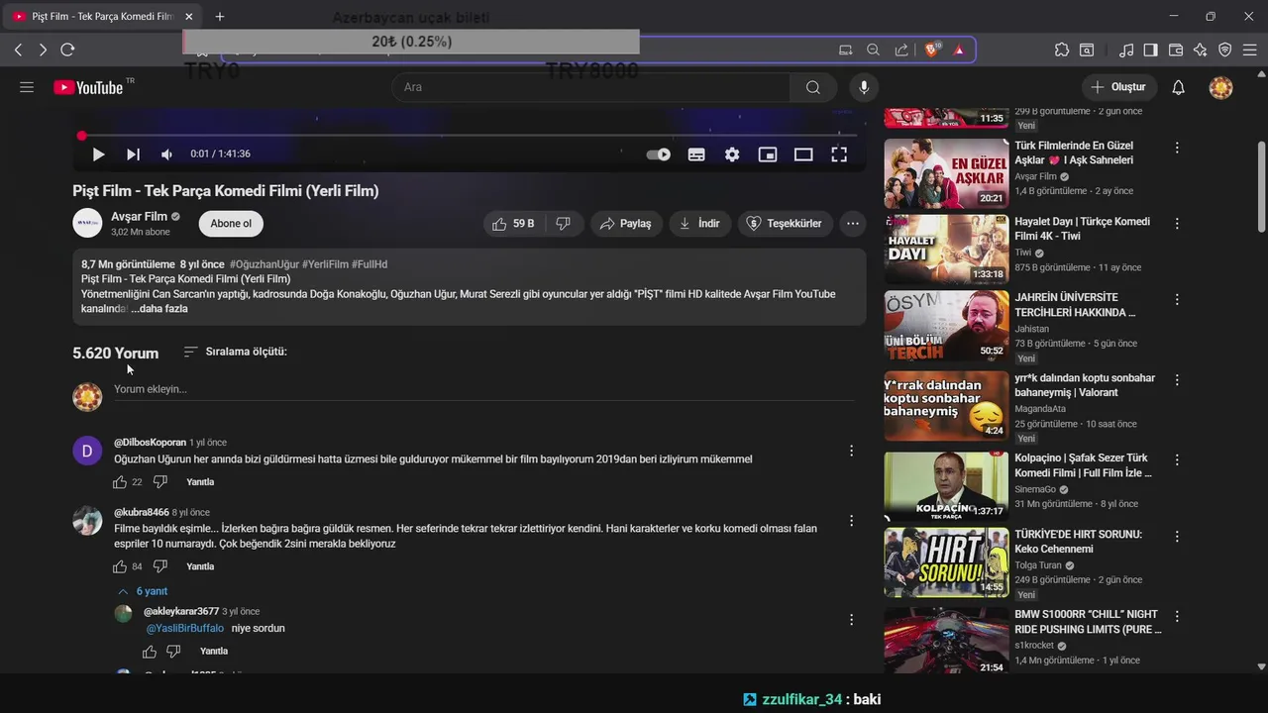Open the Leo AI sparkle icon
Viewport: 1268px width, 713px height.
pos(1201,50)
